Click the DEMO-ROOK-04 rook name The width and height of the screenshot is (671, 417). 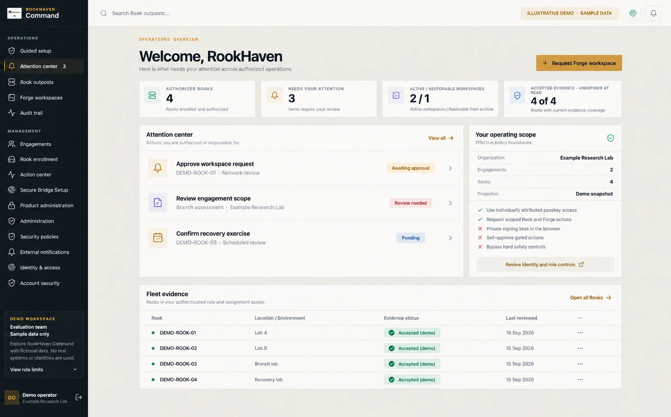click(178, 379)
